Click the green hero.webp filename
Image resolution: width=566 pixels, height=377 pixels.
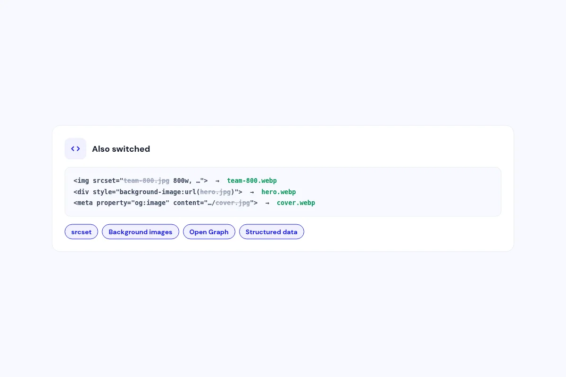point(279,192)
